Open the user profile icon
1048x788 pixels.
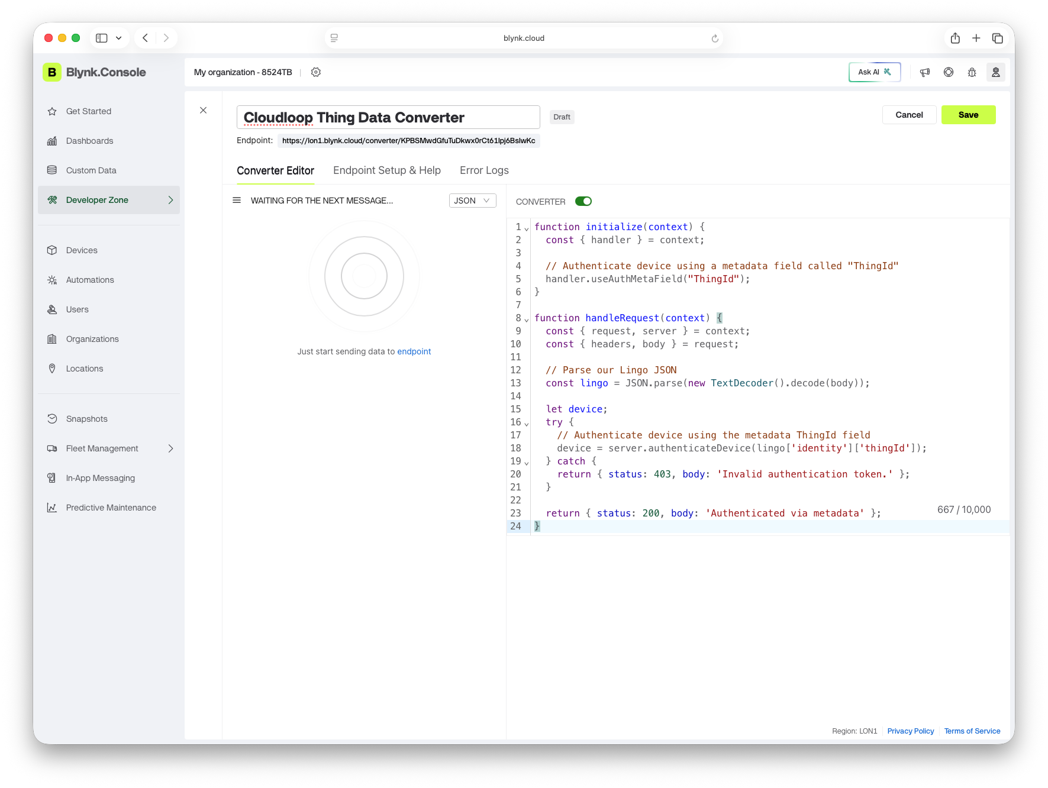coord(996,72)
